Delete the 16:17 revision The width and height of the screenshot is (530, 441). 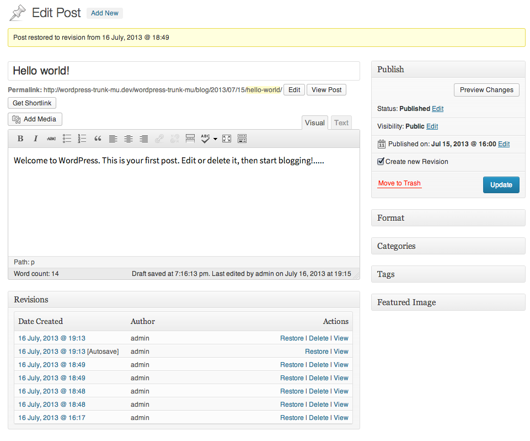[x=319, y=418]
